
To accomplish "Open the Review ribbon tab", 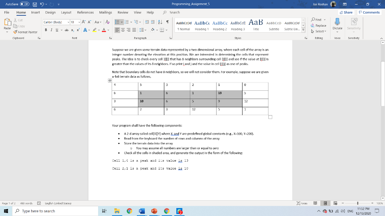I will click(x=123, y=12).
